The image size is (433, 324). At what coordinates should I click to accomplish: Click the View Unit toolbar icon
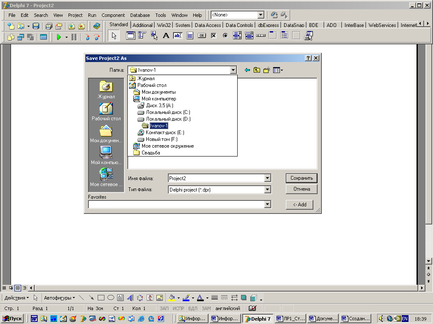tap(11, 37)
